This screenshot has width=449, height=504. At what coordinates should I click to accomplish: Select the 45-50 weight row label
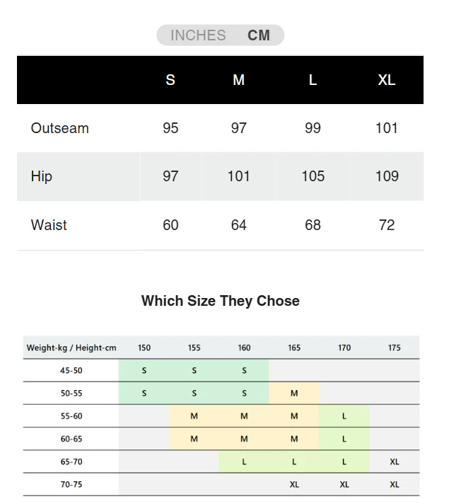pyautogui.click(x=71, y=370)
